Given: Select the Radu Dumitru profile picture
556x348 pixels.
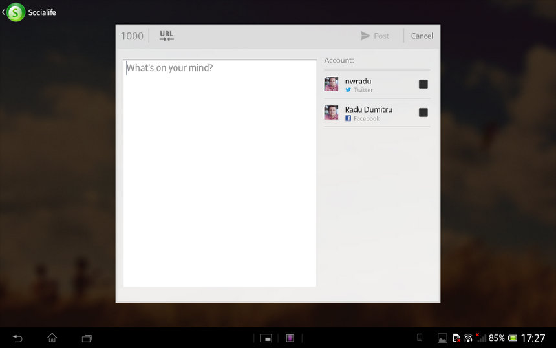Looking at the screenshot, I should [x=331, y=113].
